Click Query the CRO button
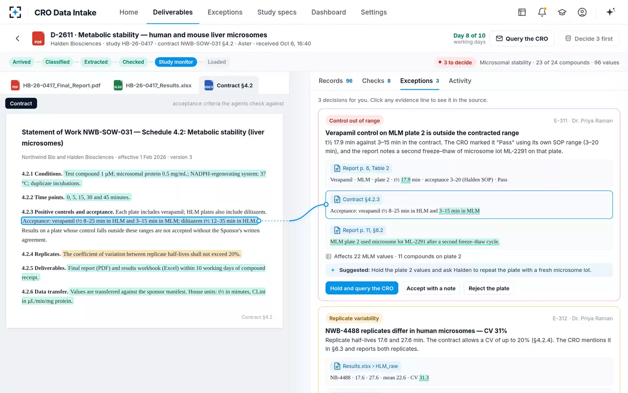Viewport: 628px width, 393px height. pos(522,38)
